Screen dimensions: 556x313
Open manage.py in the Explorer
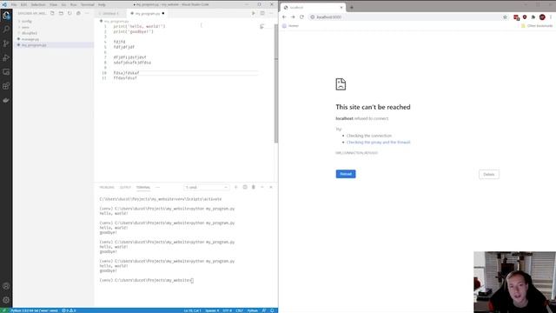(30, 39)
